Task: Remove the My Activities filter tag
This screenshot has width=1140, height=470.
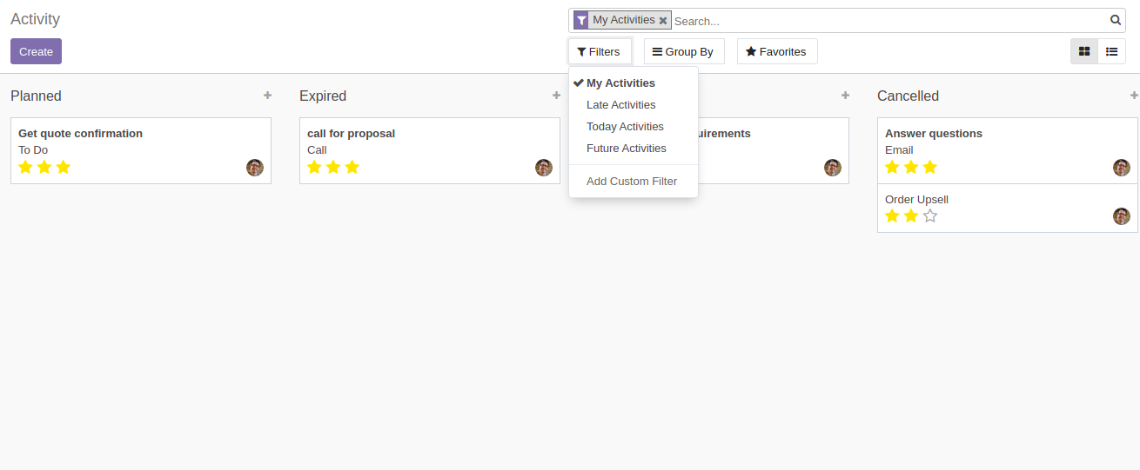Action: pyautogui.click(x=663, y=21)
